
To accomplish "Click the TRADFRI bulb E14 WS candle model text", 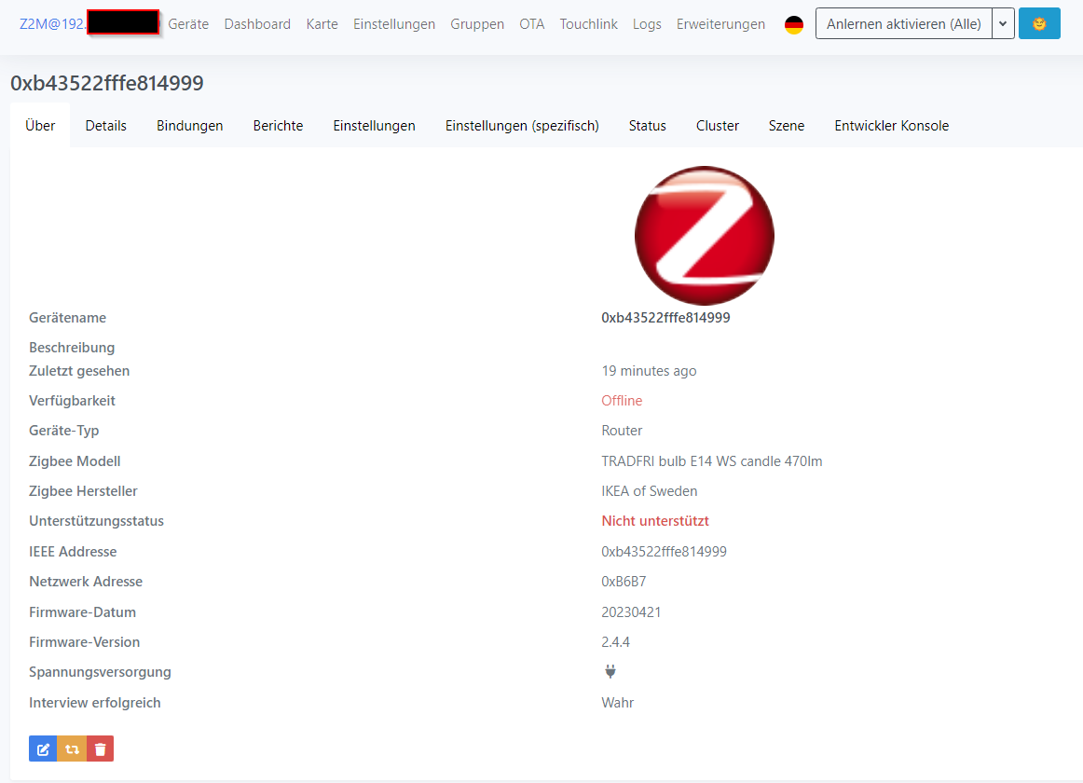I will coord(712,461).
